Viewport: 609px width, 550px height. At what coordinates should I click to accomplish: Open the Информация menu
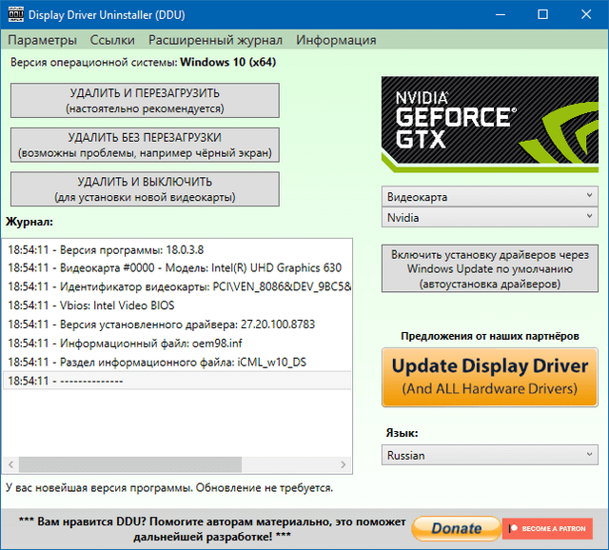(x=336, y=40)
